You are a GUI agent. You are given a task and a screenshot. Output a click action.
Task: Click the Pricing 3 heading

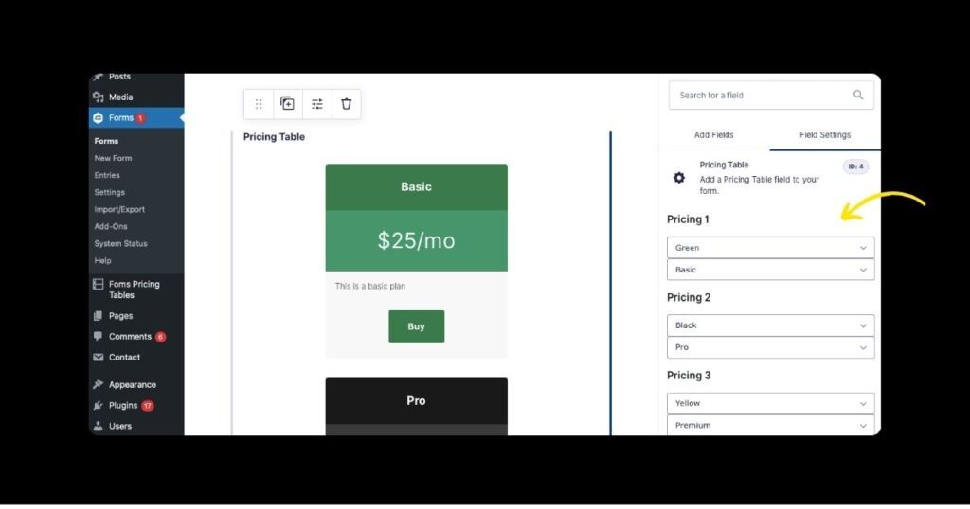689,375
